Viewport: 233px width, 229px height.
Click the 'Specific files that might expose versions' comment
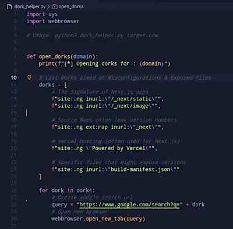pos(119,162)
